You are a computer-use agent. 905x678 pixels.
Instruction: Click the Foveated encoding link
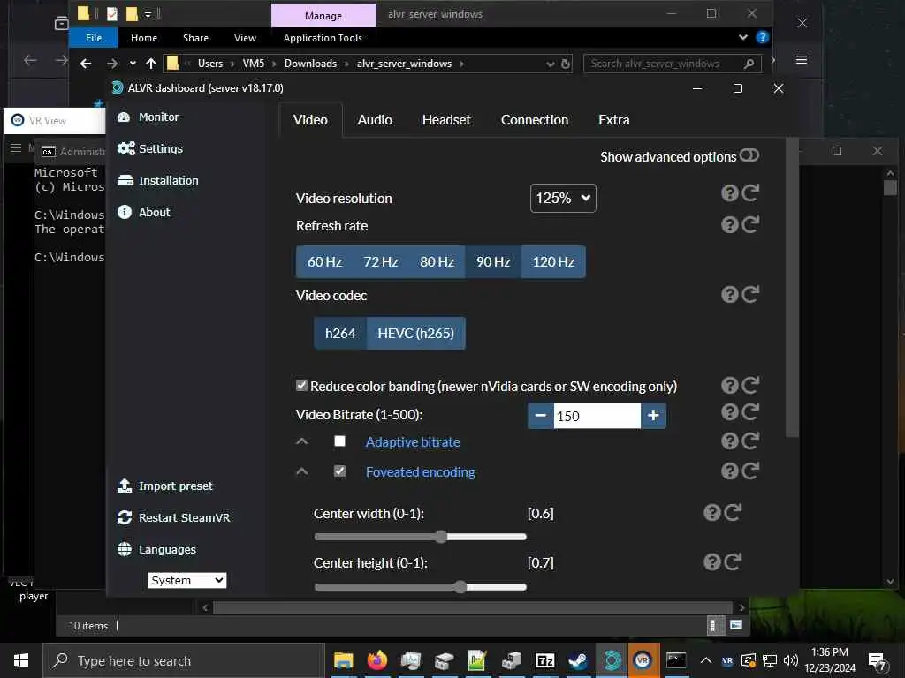[x=420, y=472]
